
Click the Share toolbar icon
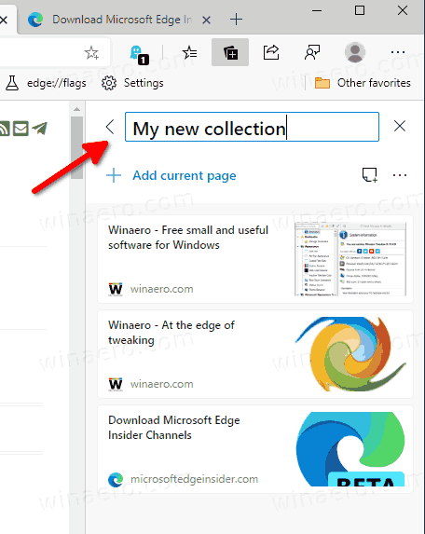pyautogui.click(x=271, y=52)
